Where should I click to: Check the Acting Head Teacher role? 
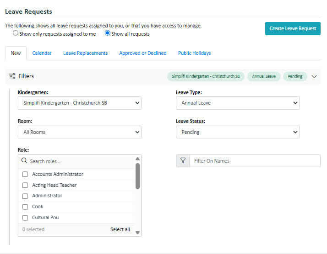pyautogui.click(x=25, y=185)
